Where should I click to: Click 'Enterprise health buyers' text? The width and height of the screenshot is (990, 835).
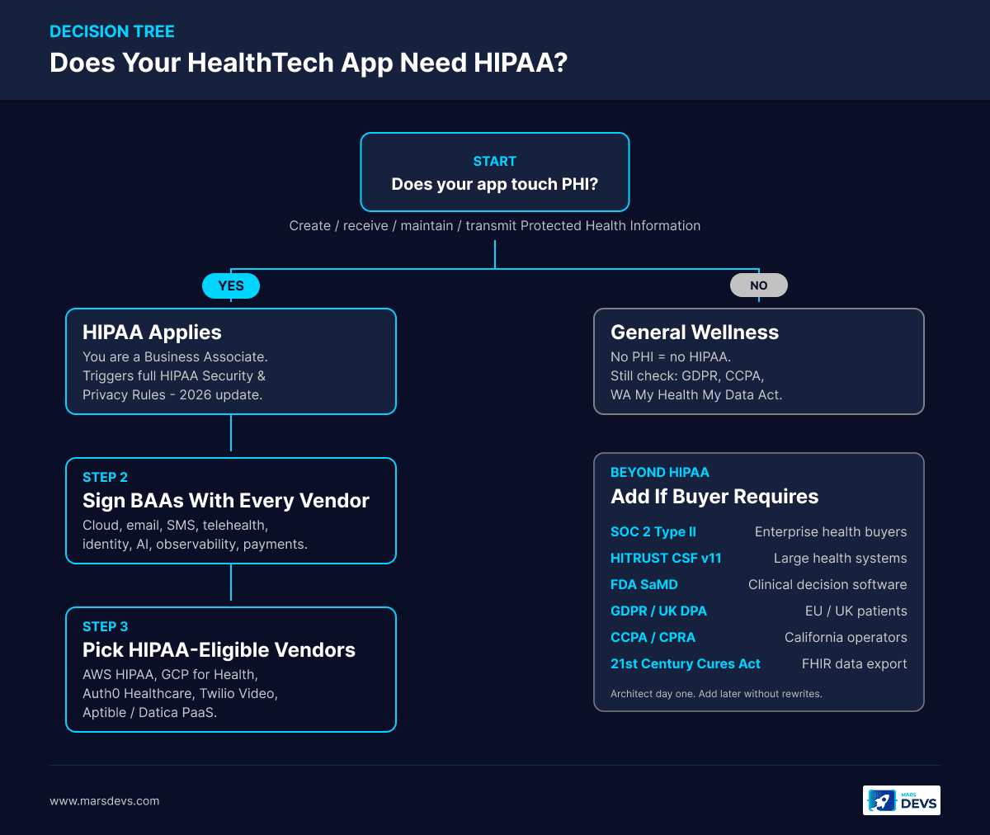[831, 532]
